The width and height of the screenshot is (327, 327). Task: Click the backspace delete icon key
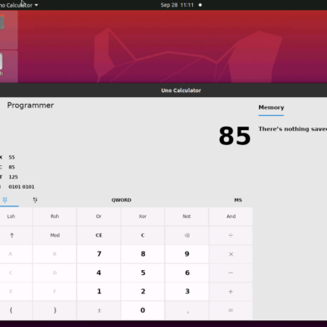point(187,236)
